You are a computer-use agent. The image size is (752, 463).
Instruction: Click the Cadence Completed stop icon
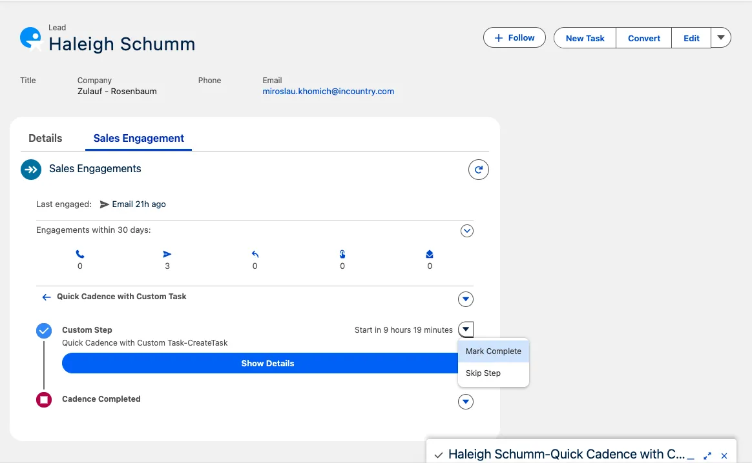44,400
